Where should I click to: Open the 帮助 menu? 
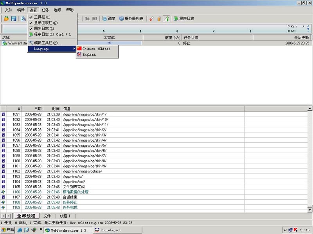click(x=70, y=10)
